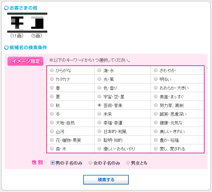
Task: Set gender to 男女とも
Action: point(128,163)
